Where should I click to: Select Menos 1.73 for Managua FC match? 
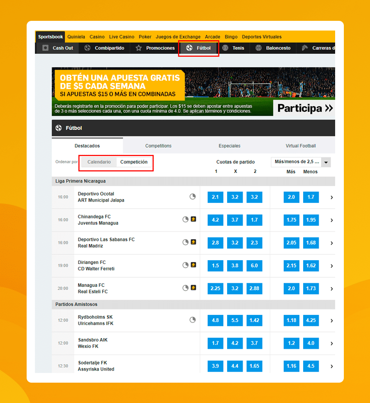pos(311,289)
